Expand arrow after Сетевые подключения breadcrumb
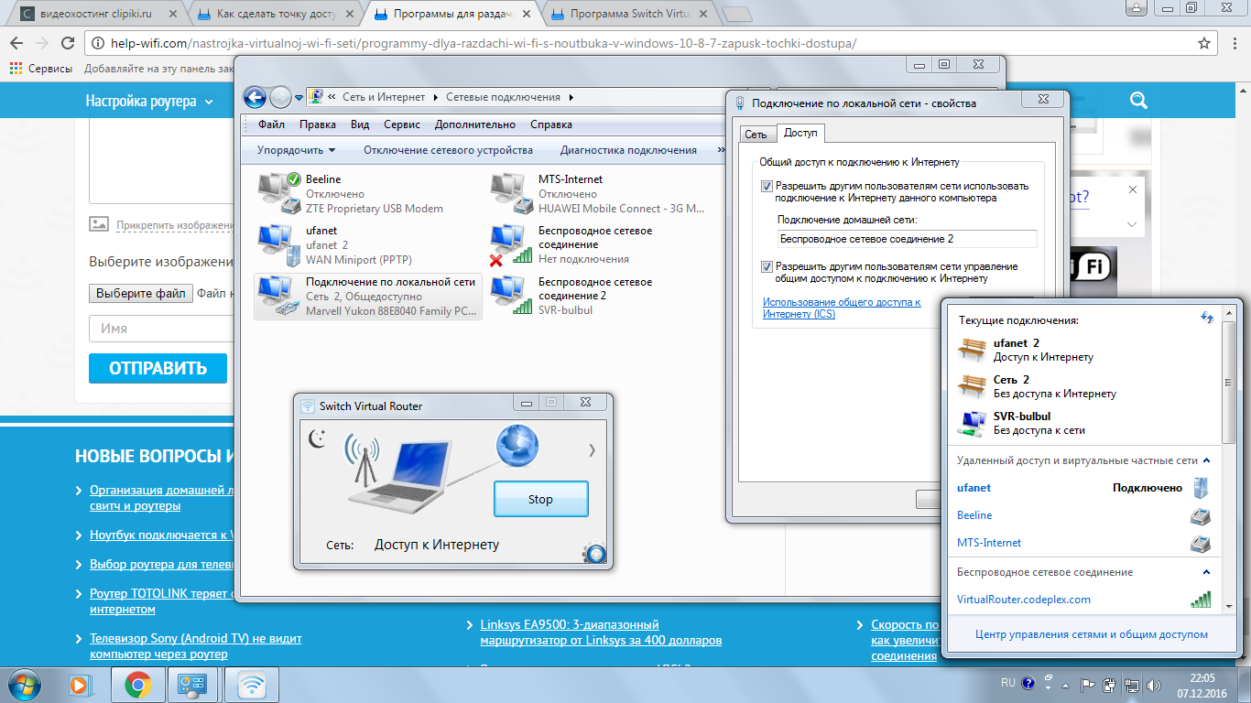This screenshot has width=1251, height=703. [x=571, y=97]
